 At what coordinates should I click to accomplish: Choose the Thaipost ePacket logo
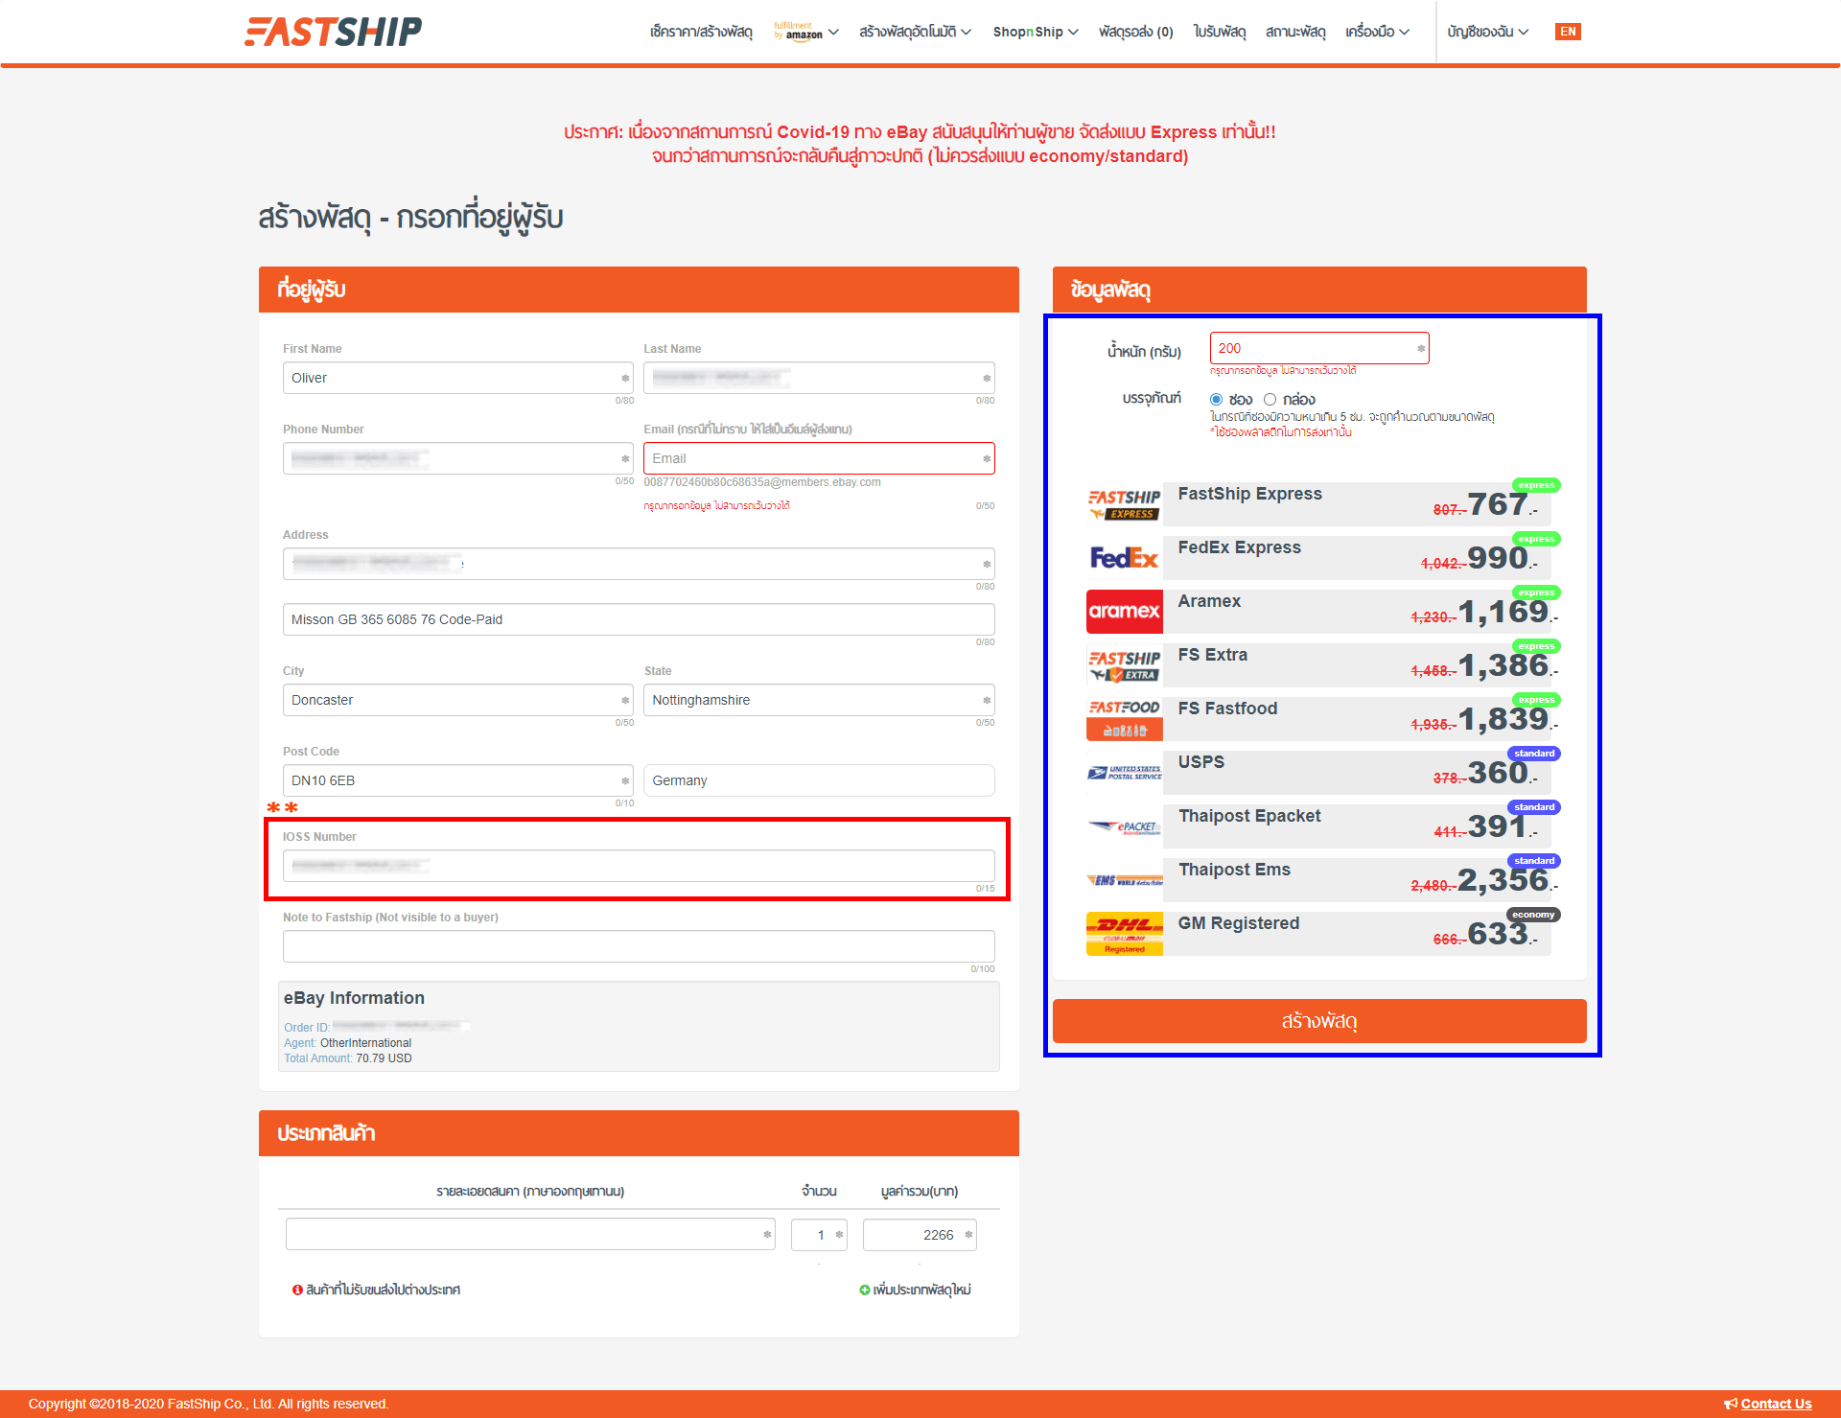[x=1124, y=826]
